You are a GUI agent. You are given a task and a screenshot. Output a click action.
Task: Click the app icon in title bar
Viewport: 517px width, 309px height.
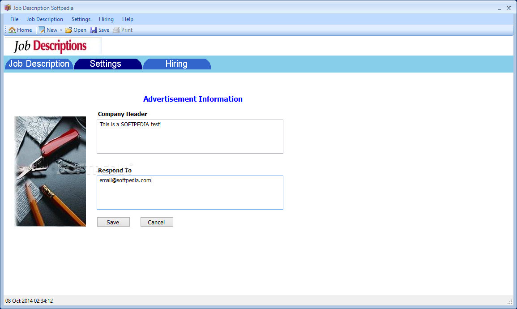tap(8, 8)
